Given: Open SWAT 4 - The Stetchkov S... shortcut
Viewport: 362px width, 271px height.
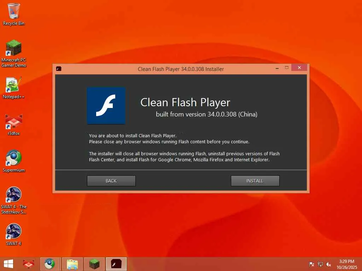Looking at the screenshot, I should click(x=14, y=200).
